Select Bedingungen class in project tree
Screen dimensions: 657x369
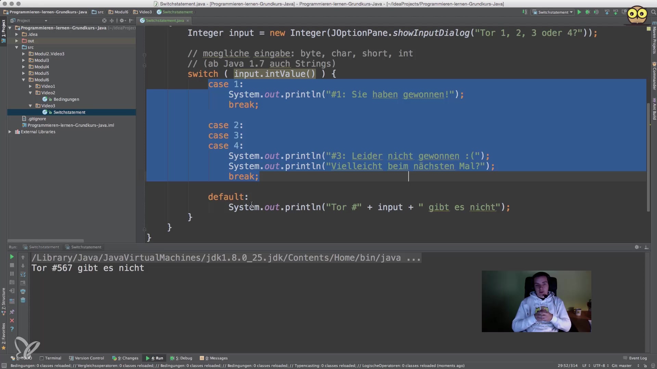(66, 99)
